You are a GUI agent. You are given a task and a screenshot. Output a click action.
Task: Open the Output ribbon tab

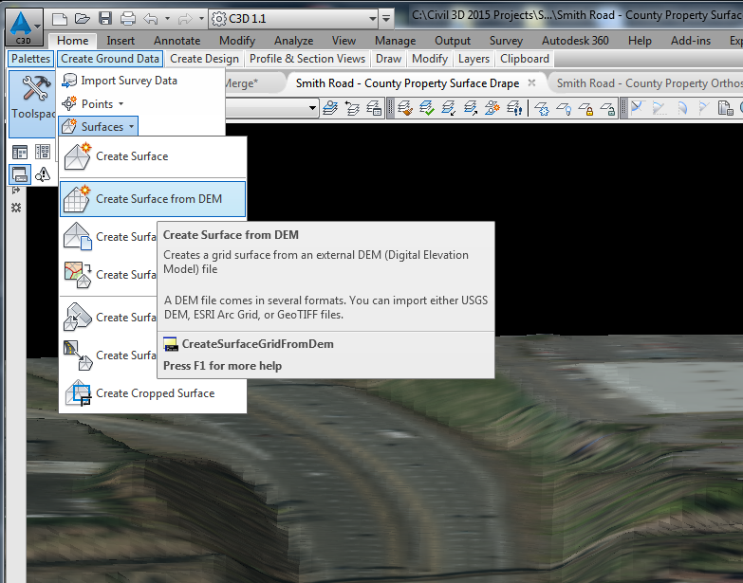tap(453, 41)
